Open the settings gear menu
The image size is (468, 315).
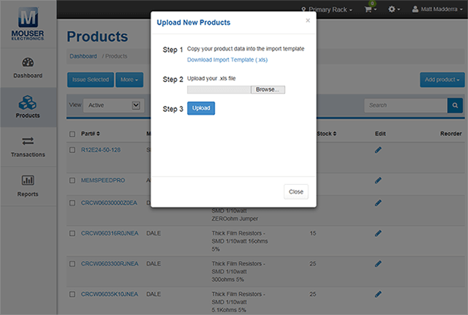pos(395,10)
